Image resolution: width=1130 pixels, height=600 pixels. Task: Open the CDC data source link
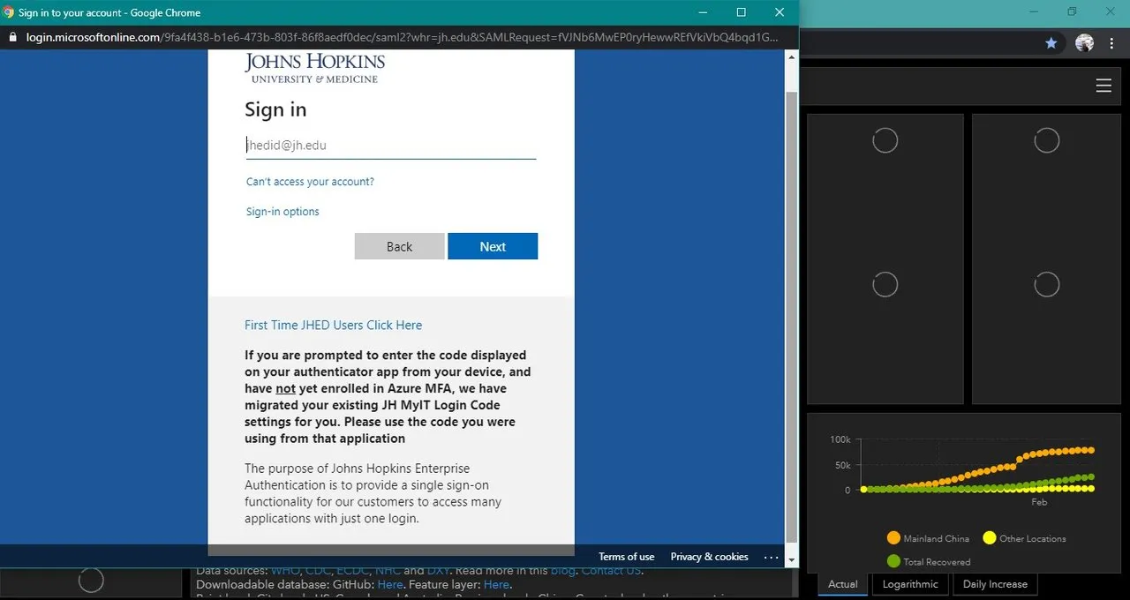point(317,571)
